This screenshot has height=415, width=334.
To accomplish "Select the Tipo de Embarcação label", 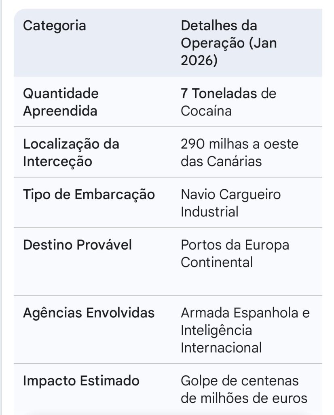I will tap(89, 195).
